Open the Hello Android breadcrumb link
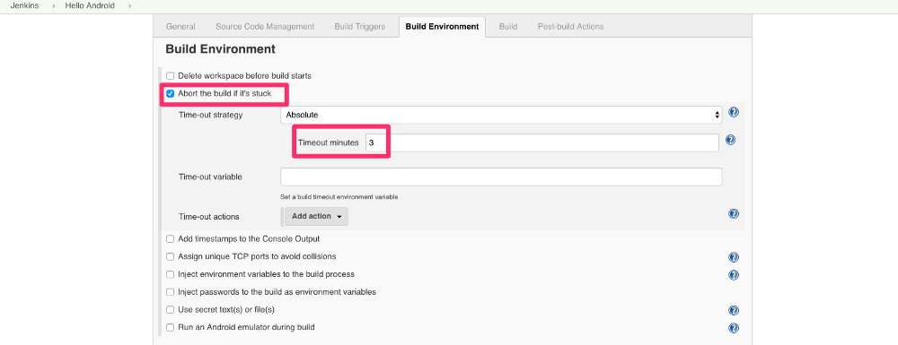 tap(90, 5)
